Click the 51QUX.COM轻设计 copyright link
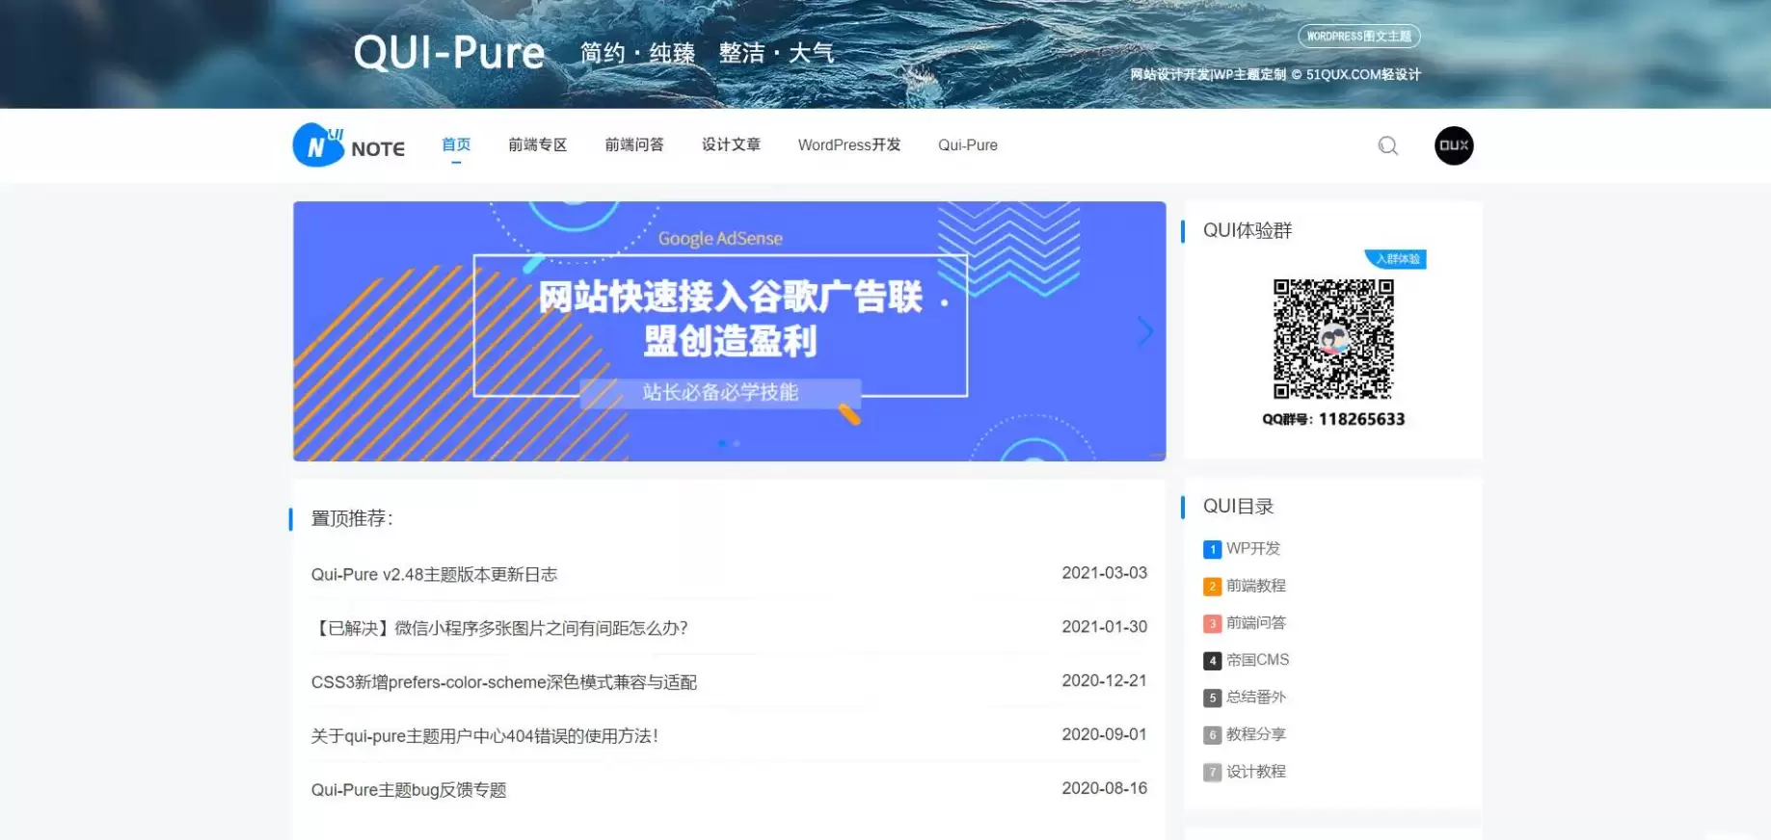Screen dimensions: 1771x840 [1363, 74]
